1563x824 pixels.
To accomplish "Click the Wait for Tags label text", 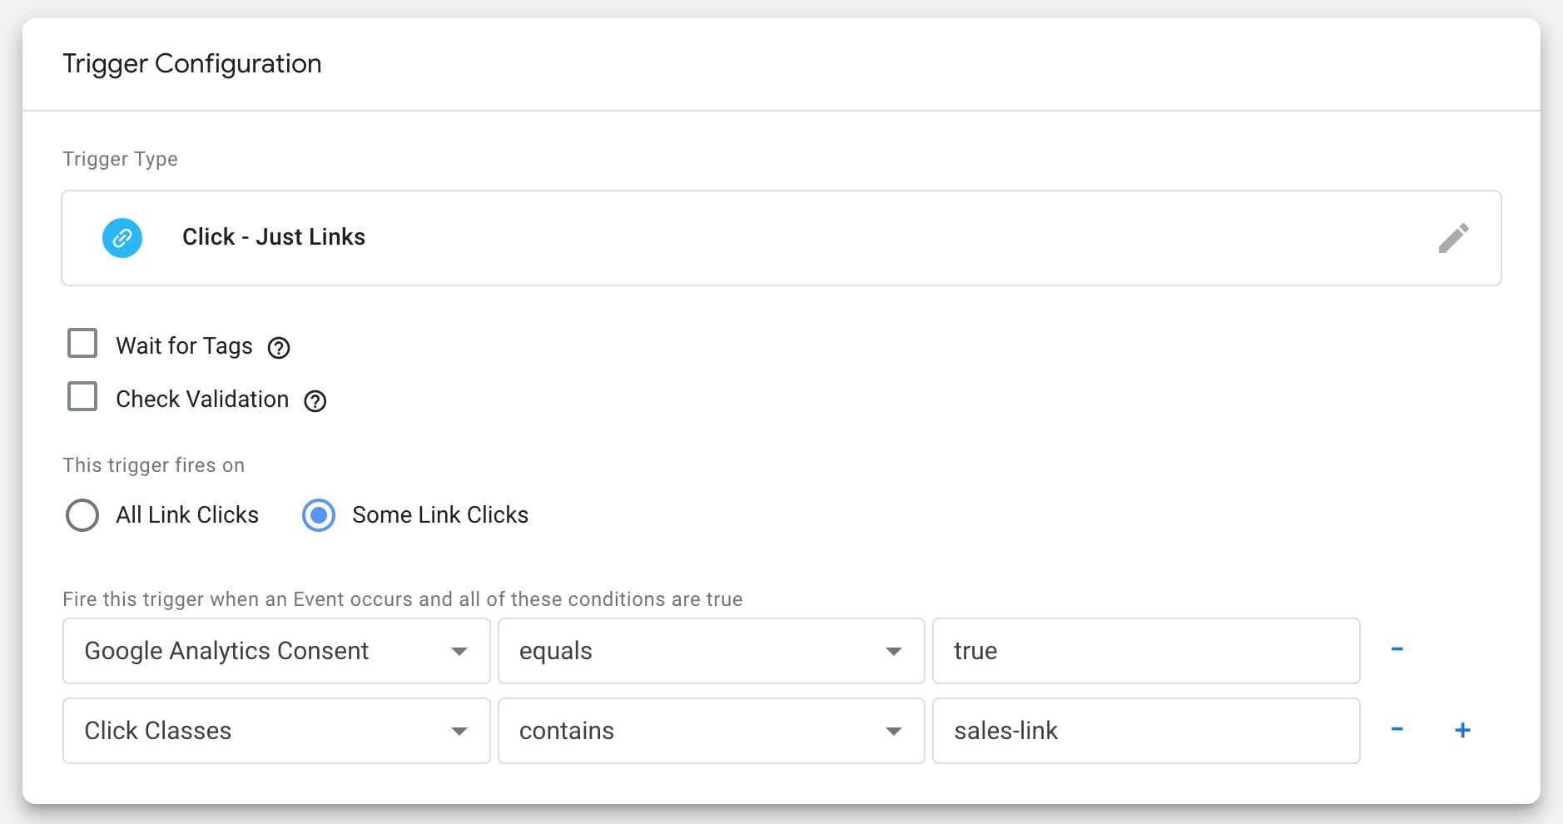I will coord(184,345).
